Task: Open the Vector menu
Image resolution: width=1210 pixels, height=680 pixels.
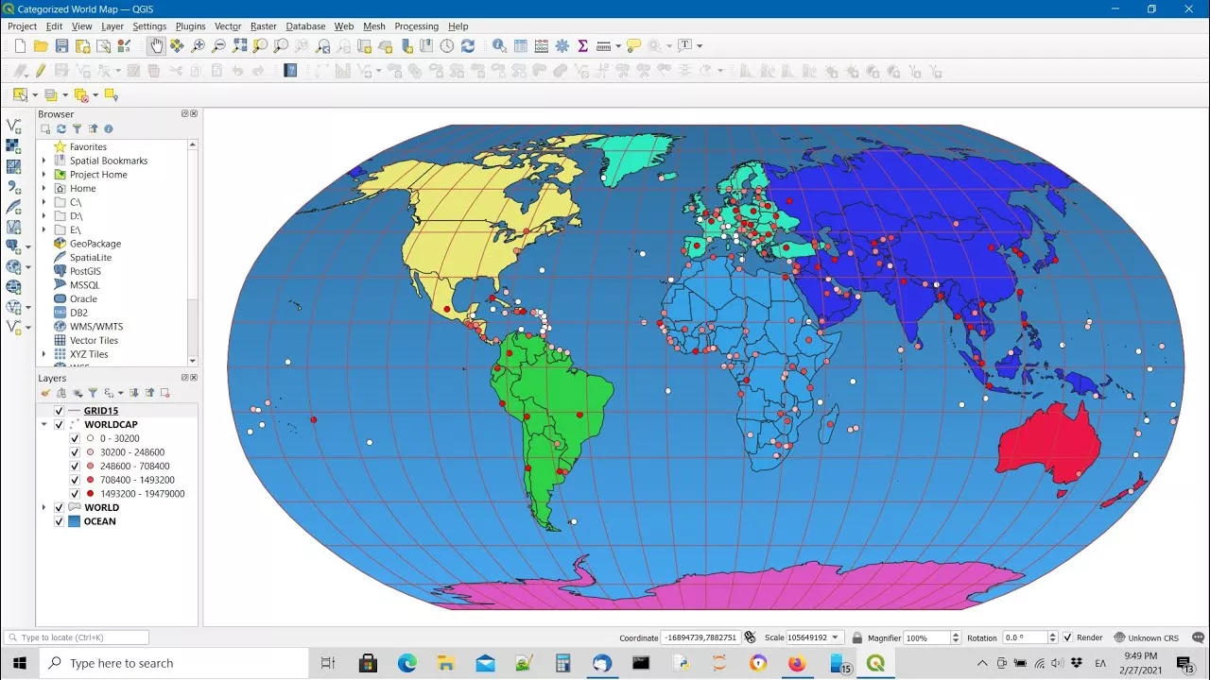Action: click(228, 26)
